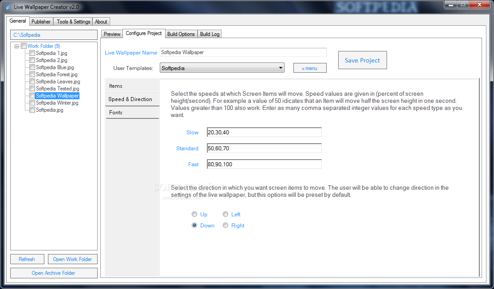Minimize the Live Wallpaper Creator window

451,5
